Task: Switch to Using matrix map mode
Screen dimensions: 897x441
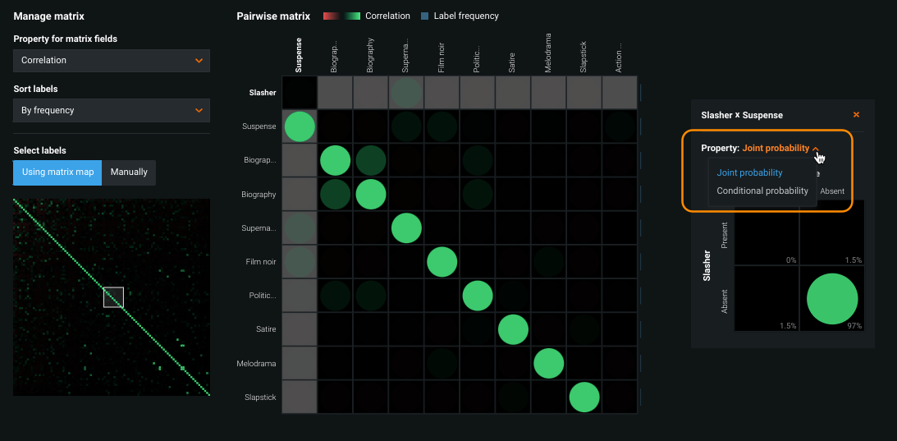Action: 57,172
